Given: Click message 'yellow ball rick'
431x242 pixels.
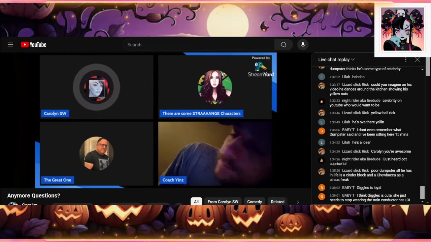Looking at the screenshot, I should click(x=383, y=113).
